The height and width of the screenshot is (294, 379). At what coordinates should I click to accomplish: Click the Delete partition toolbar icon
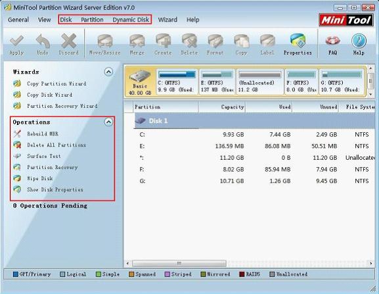point(189,41)
